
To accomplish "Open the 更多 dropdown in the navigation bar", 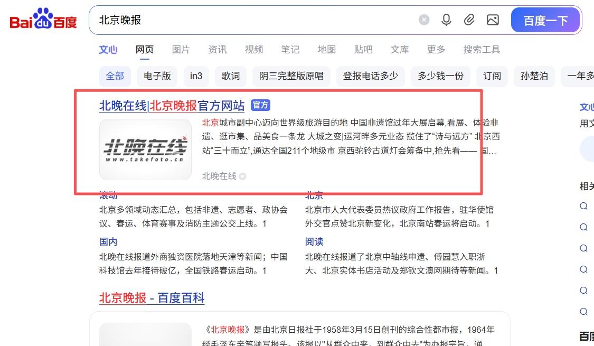I will [436, 49].
